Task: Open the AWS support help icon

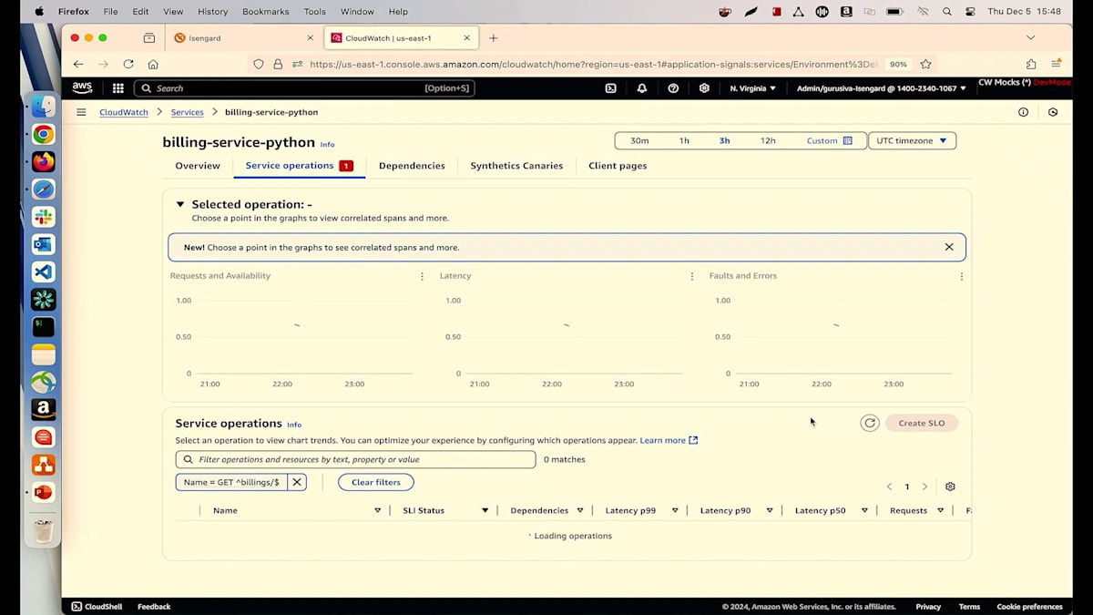Action: click(x=673, y=88)
